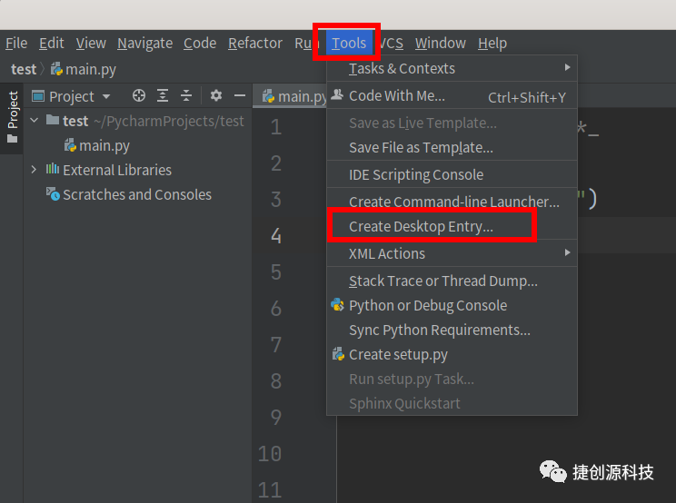Click line number 1 in the gutter
The width and height of the screenshot is (676, 503).
pyautogui.click(x=276, y=126)
